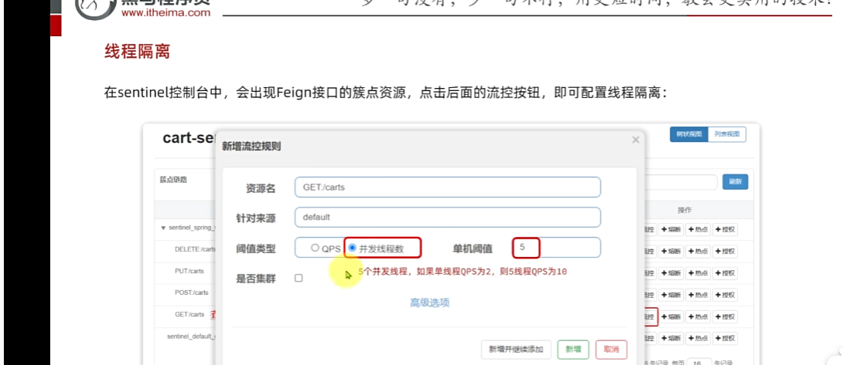
Task: Add 热点 rule for PUT:/carts row
Action: (698, 273)
